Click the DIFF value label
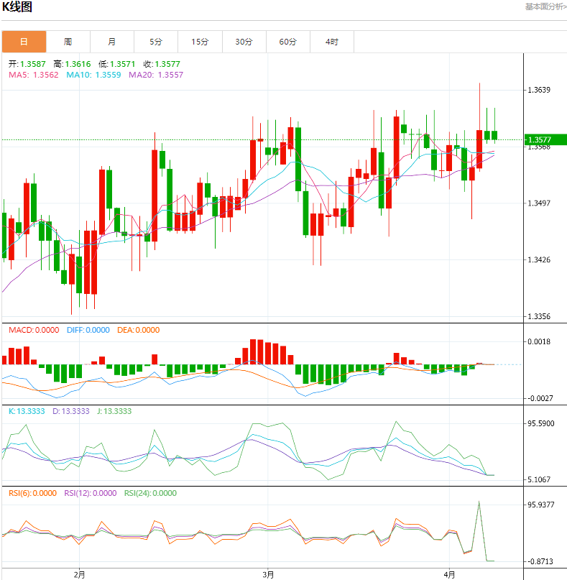The image size is (567, 580). 88,331
